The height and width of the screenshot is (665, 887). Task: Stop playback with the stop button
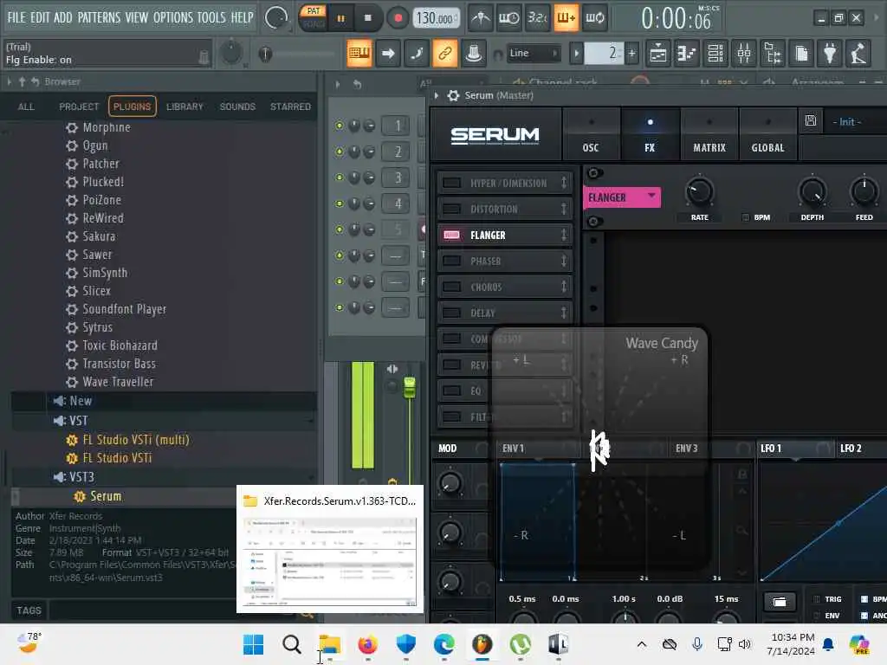click(x=367, y=18)
